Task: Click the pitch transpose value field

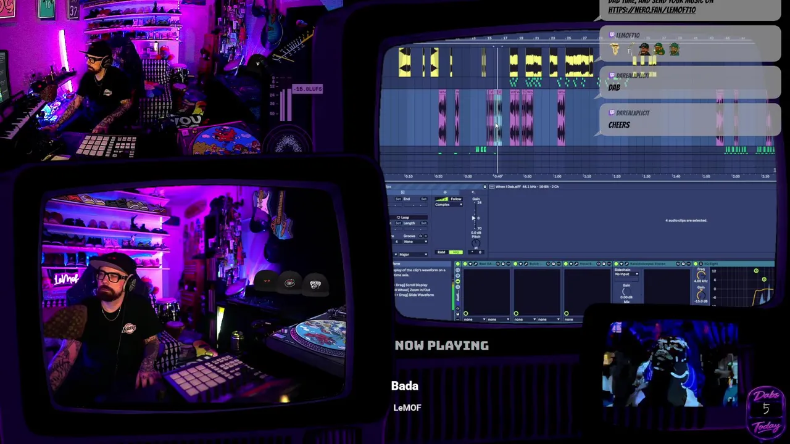Action: 476,252
